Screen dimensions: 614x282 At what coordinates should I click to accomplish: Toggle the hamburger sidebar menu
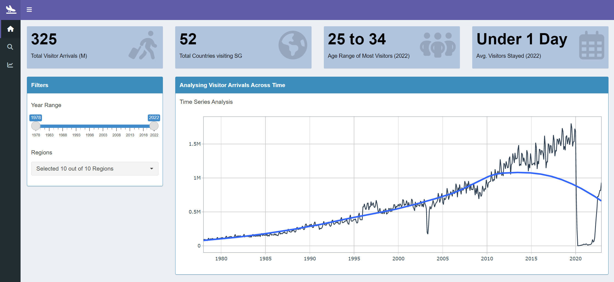point(29,10)
